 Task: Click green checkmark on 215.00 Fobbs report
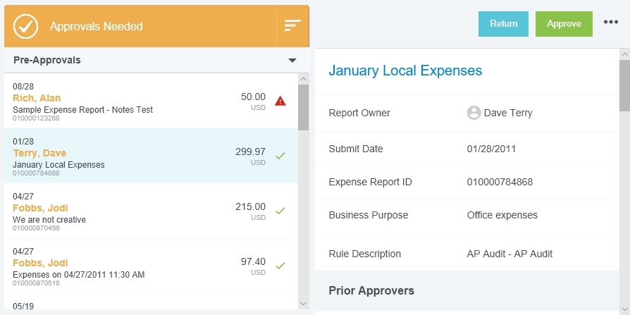pyautogui.click(x=280, y=211)
